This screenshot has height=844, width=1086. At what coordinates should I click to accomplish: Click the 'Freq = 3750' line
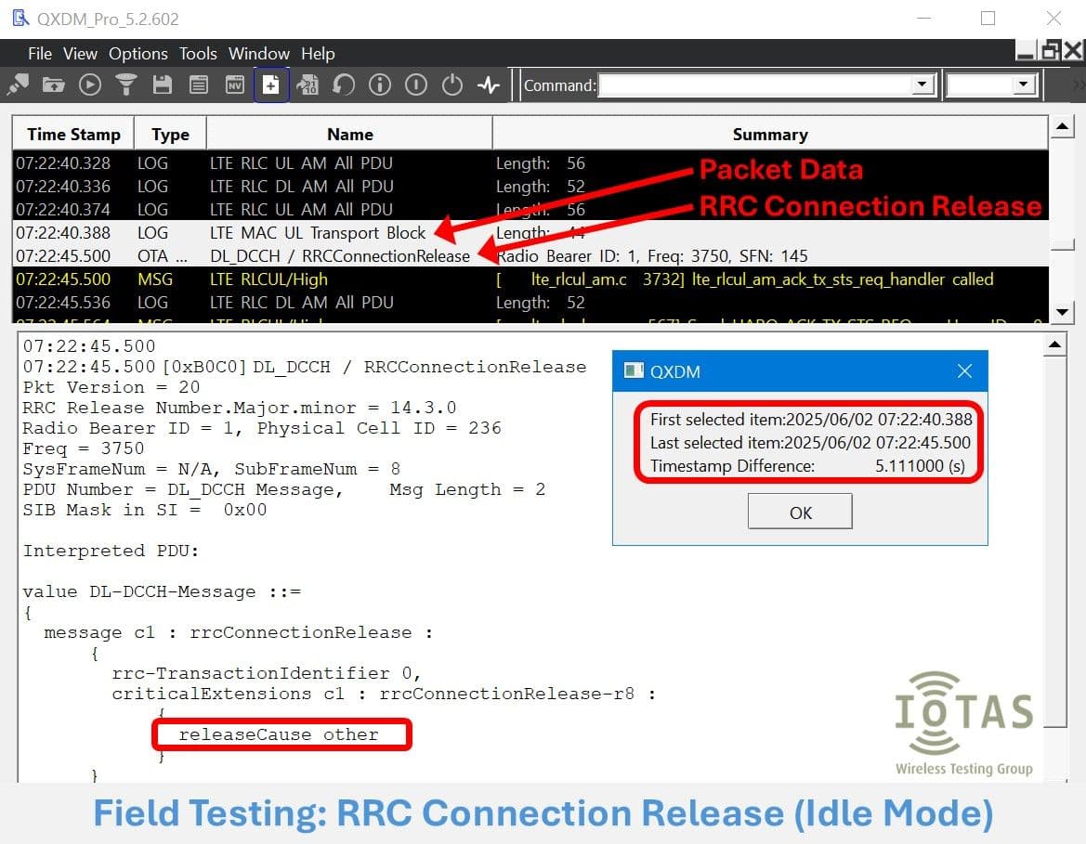[x=84, y=448]
